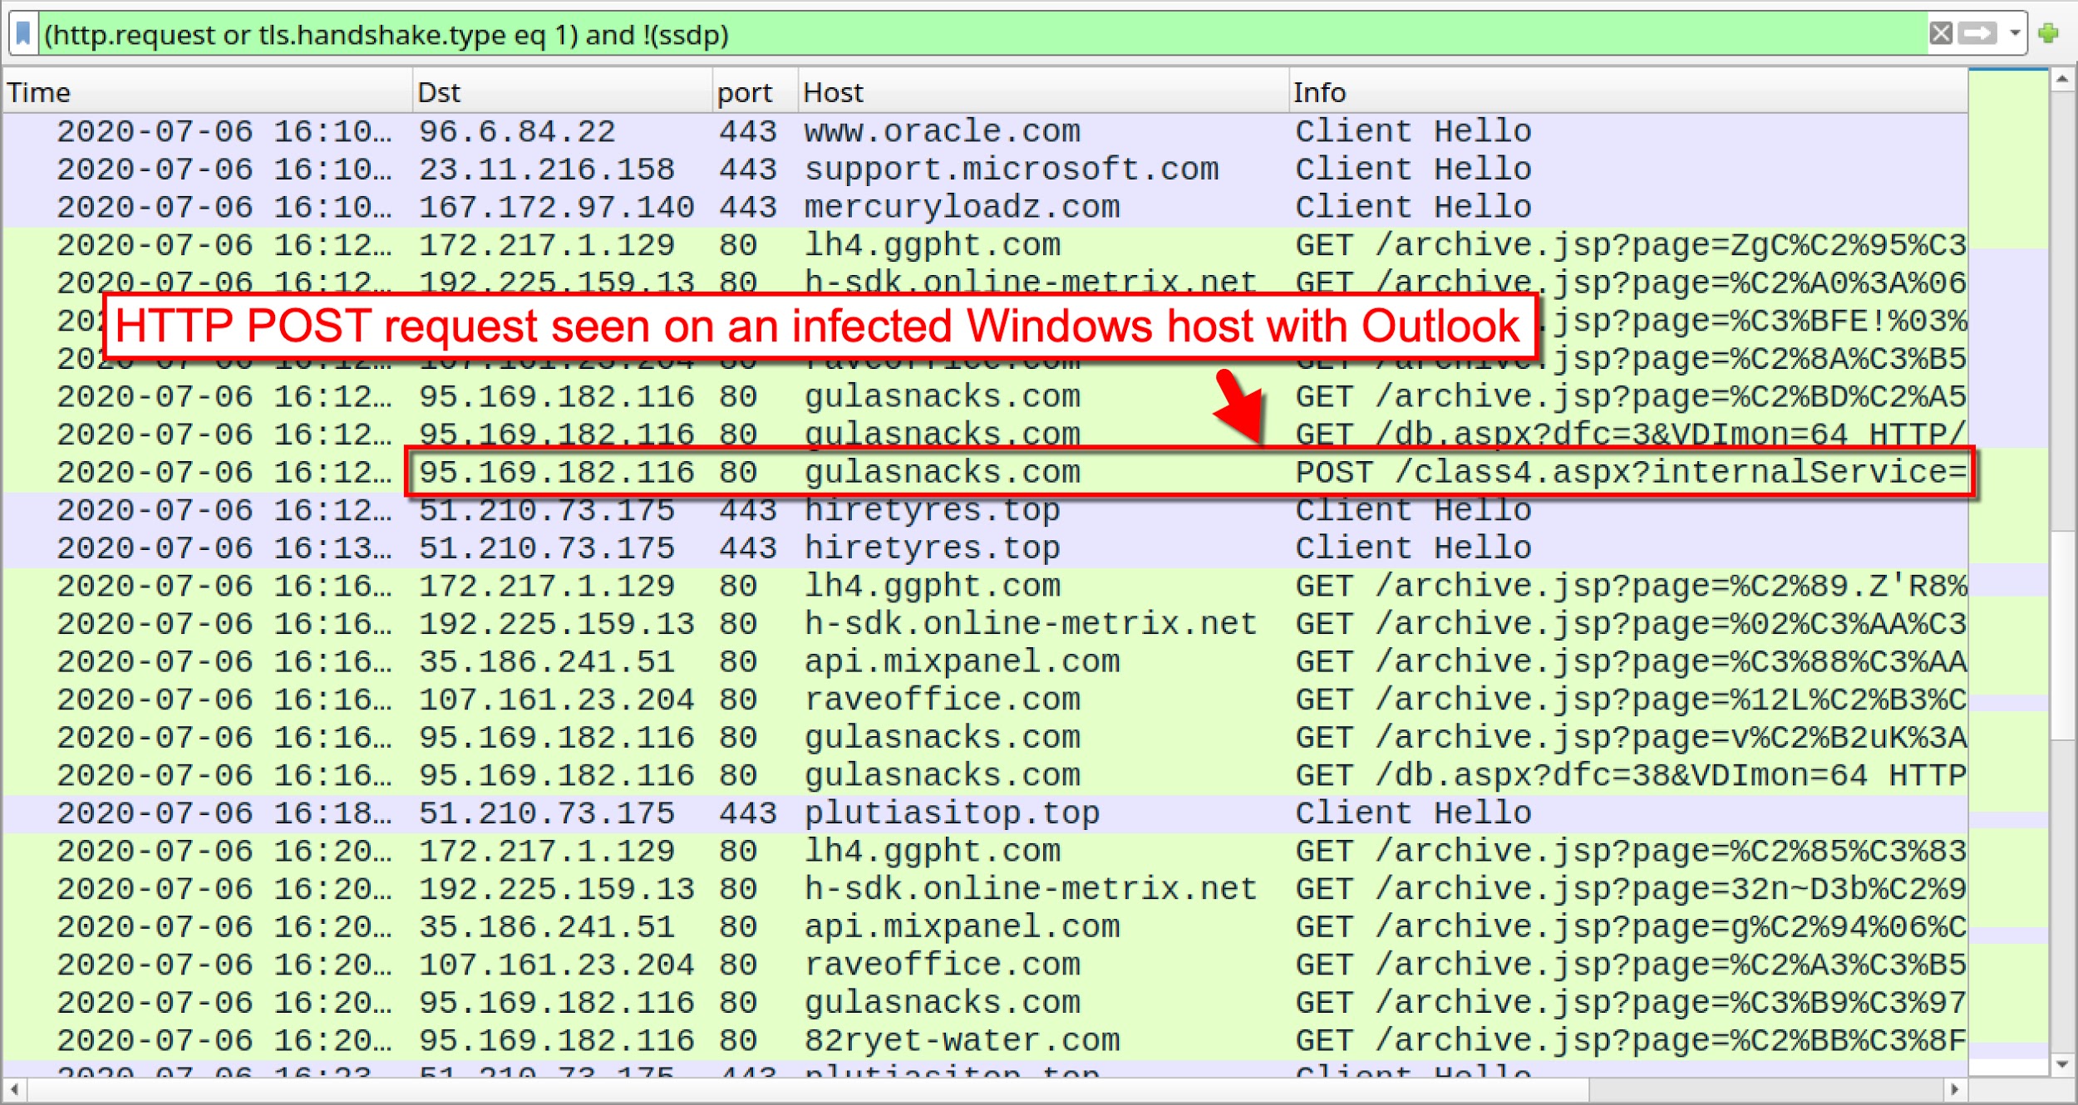
Task: Select gulasnacks.com row with page=v%C2%B2uK%3A
Action: click(985, 738)
